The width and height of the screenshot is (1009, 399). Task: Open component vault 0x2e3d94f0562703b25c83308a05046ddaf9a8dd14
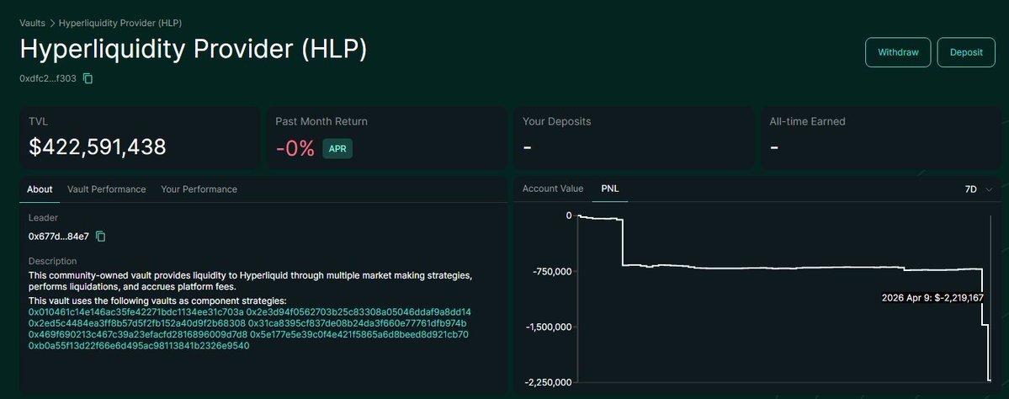(359, 311)
